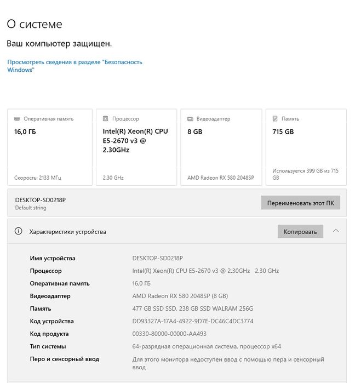Click the Тип системы 64-разрядная value

(x=207, y=347)
